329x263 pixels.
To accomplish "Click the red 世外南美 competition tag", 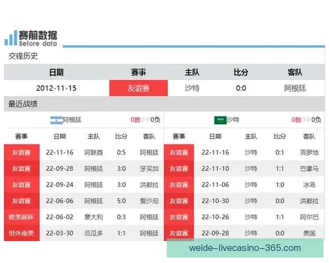I will [x=21, y=233].
